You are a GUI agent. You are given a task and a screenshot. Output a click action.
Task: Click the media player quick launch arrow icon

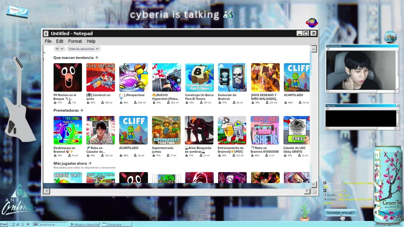[x=28, y=224]
